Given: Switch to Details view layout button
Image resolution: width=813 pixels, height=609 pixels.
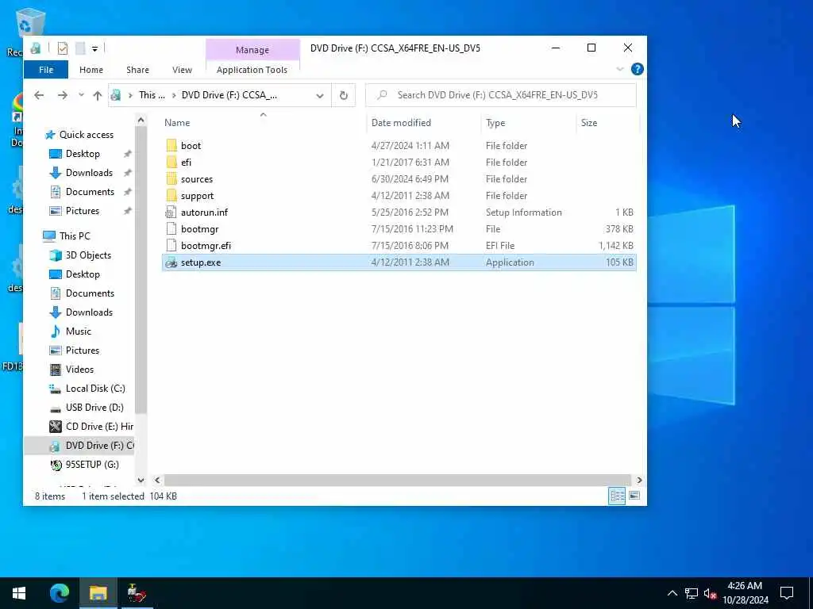Looking at the screenshot, I should (x=617, y=496).
